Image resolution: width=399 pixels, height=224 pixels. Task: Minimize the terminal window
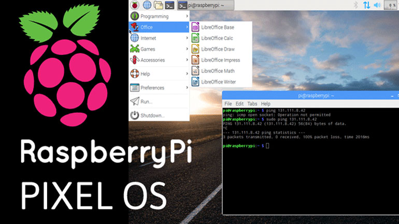click(392, 96)
